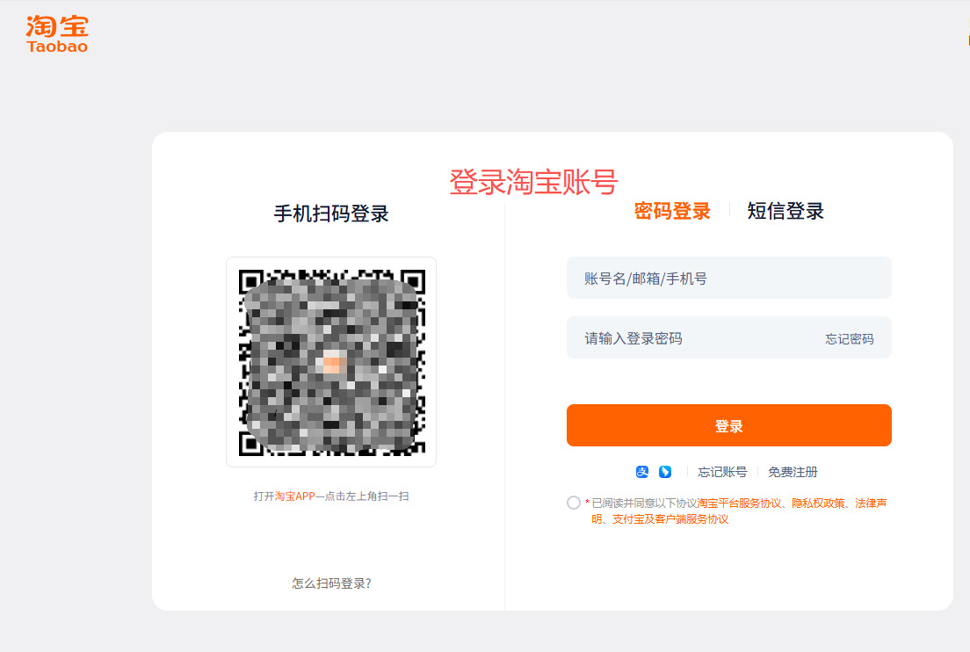Click the QR code image
Screen dimensions: 970x652
click(331, 362)
